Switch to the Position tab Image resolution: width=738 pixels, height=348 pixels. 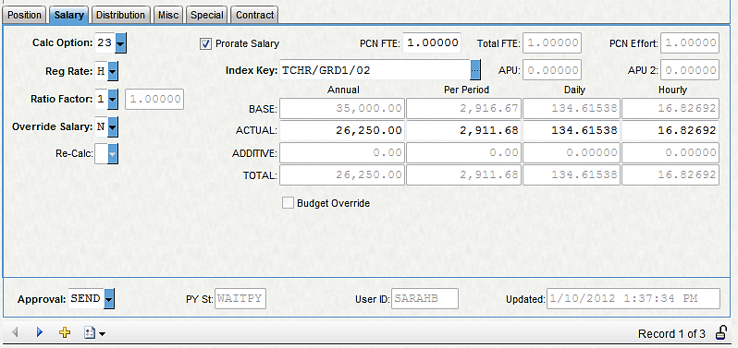24,15
